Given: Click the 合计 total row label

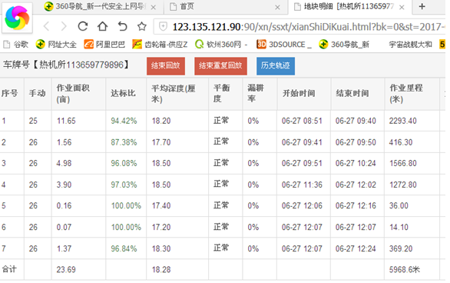Looking at the screenshot, I should tap(9, 269).
